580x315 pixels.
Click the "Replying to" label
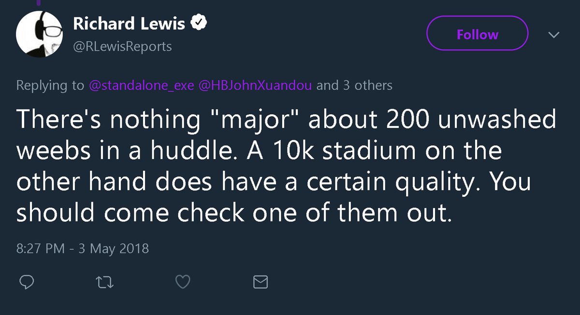(x=51, y=86)
